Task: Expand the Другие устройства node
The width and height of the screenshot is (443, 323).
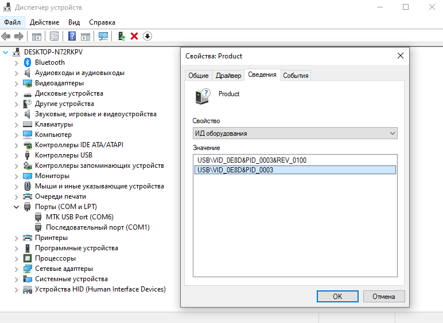Action: (x=17, y=104)
